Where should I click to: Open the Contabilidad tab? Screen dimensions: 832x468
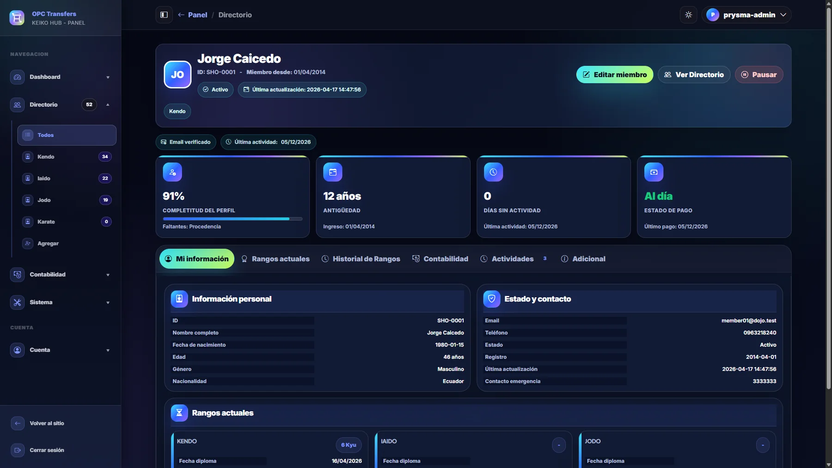click(440, 259)
